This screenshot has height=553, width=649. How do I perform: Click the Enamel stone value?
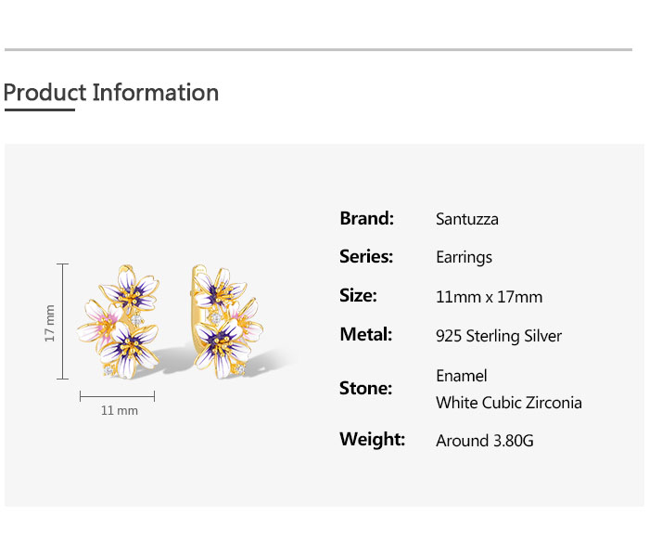(462, 376)
